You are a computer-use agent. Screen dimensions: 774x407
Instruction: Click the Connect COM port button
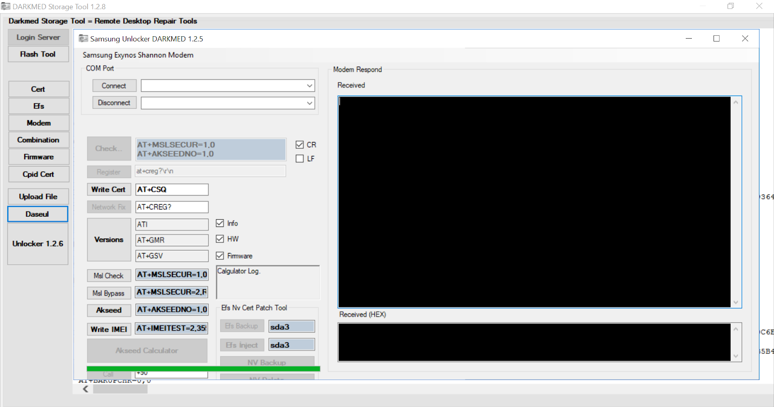pos(114,85)
